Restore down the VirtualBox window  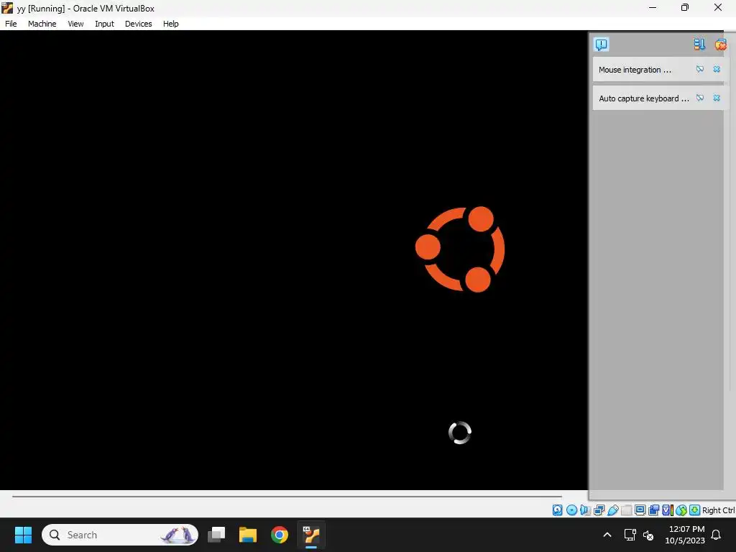click(685, 7)
